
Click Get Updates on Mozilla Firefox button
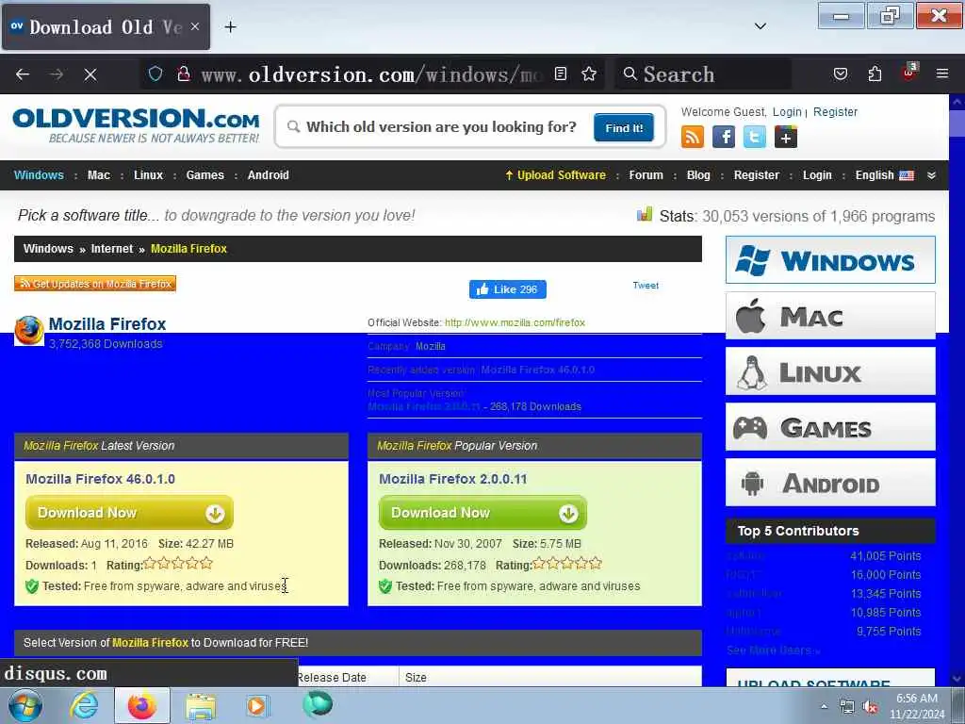pyautogui.click(x=95, y=283)
